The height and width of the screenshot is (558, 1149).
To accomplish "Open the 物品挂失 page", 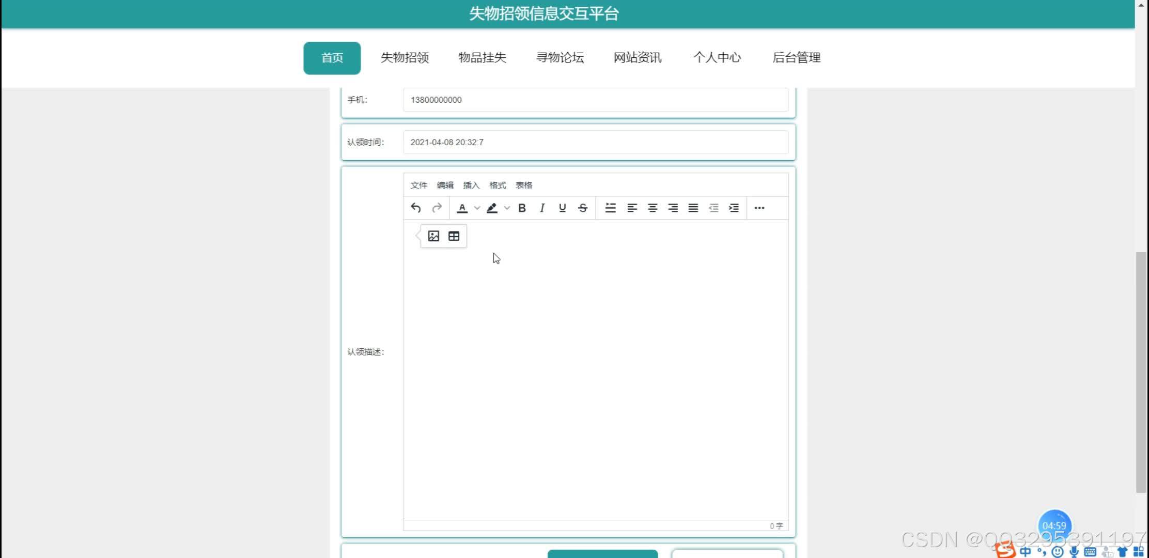I will pyautogui.click(x=482, y=57).
